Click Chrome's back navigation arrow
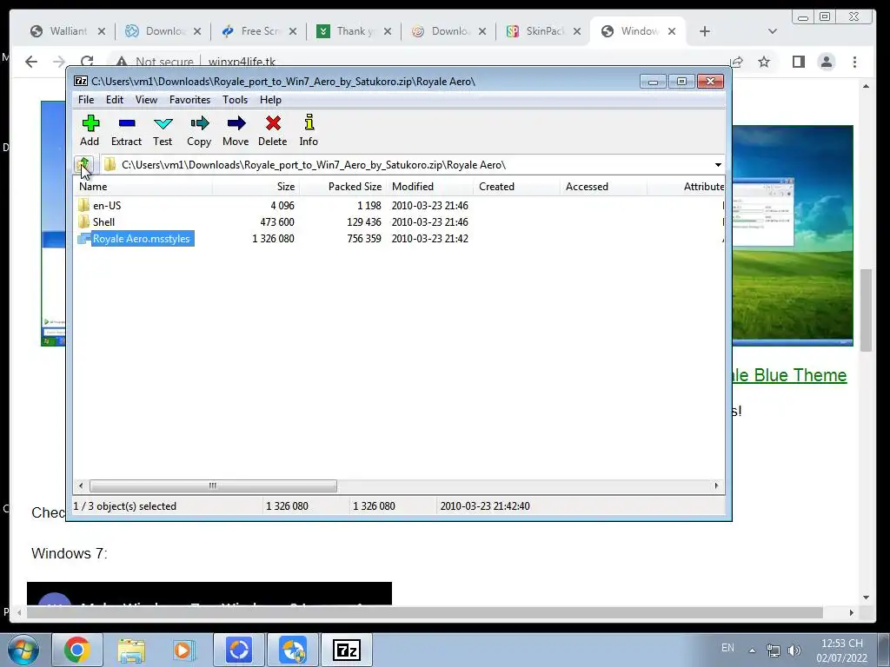The image size is (890, 667). 31,62
